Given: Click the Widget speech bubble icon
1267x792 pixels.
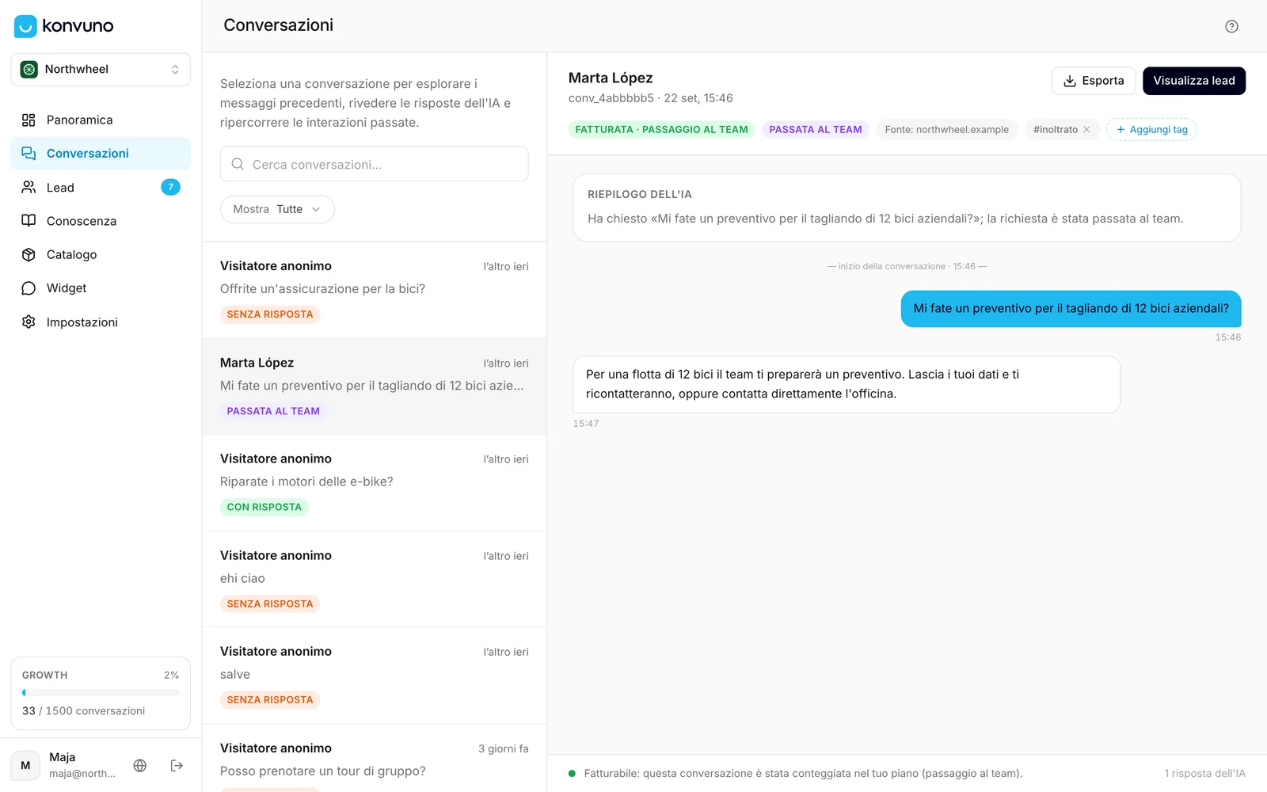Looking at the screenshot, I should pyautogui.click(x=29, y=288).
